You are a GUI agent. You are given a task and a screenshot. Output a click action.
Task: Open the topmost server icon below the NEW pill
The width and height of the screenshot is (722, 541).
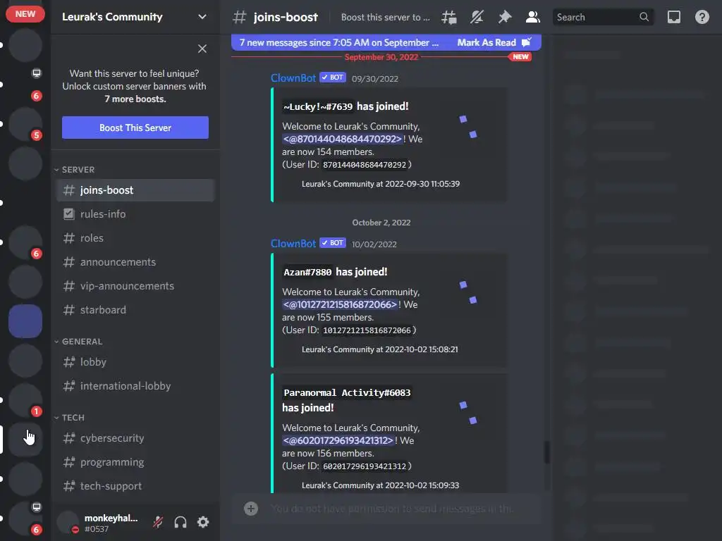[25, 45]
